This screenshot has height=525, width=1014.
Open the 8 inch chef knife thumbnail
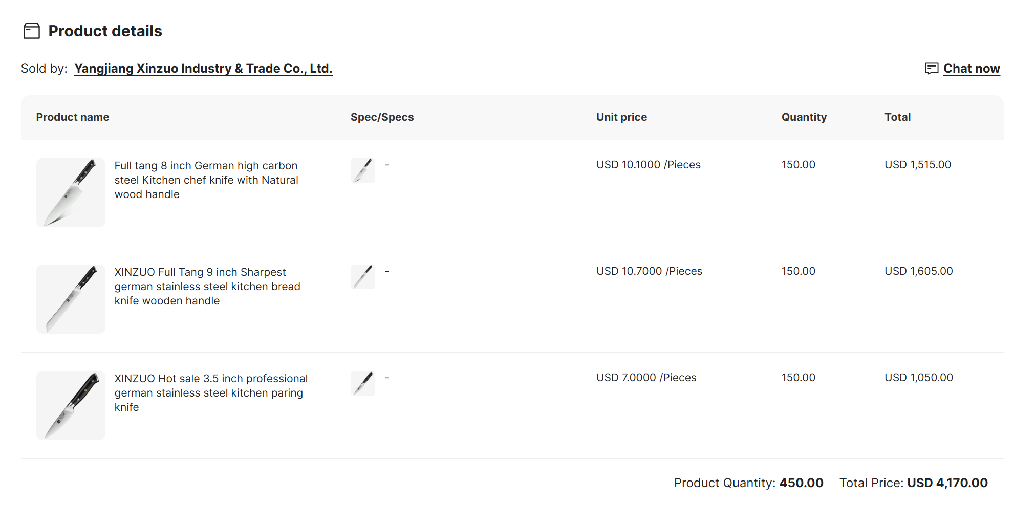(71, 192)
